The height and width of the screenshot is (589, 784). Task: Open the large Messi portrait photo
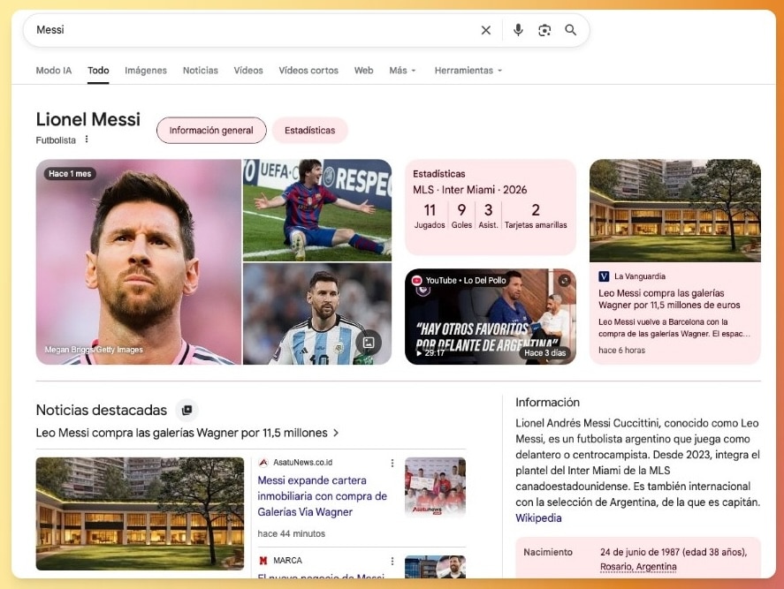(139, 261)
